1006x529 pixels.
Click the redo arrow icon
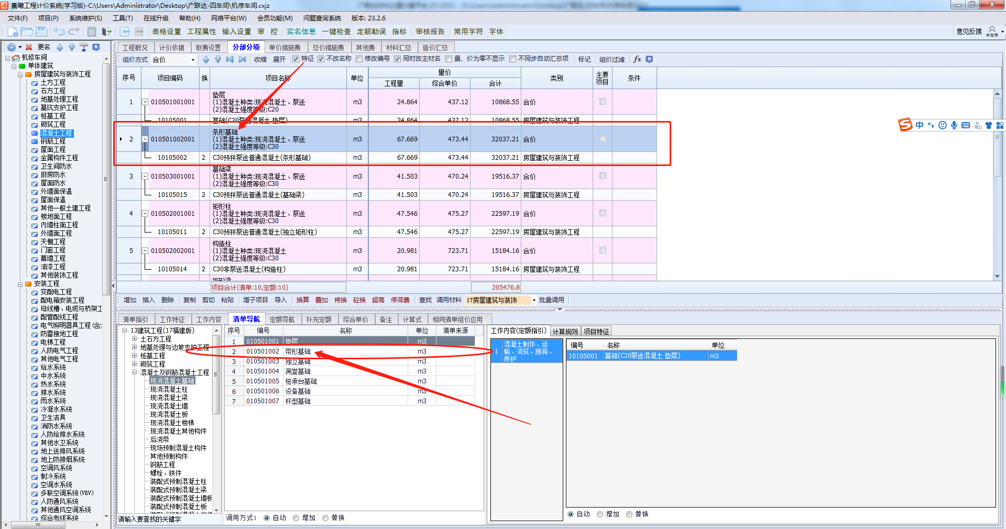click(74, 31)
